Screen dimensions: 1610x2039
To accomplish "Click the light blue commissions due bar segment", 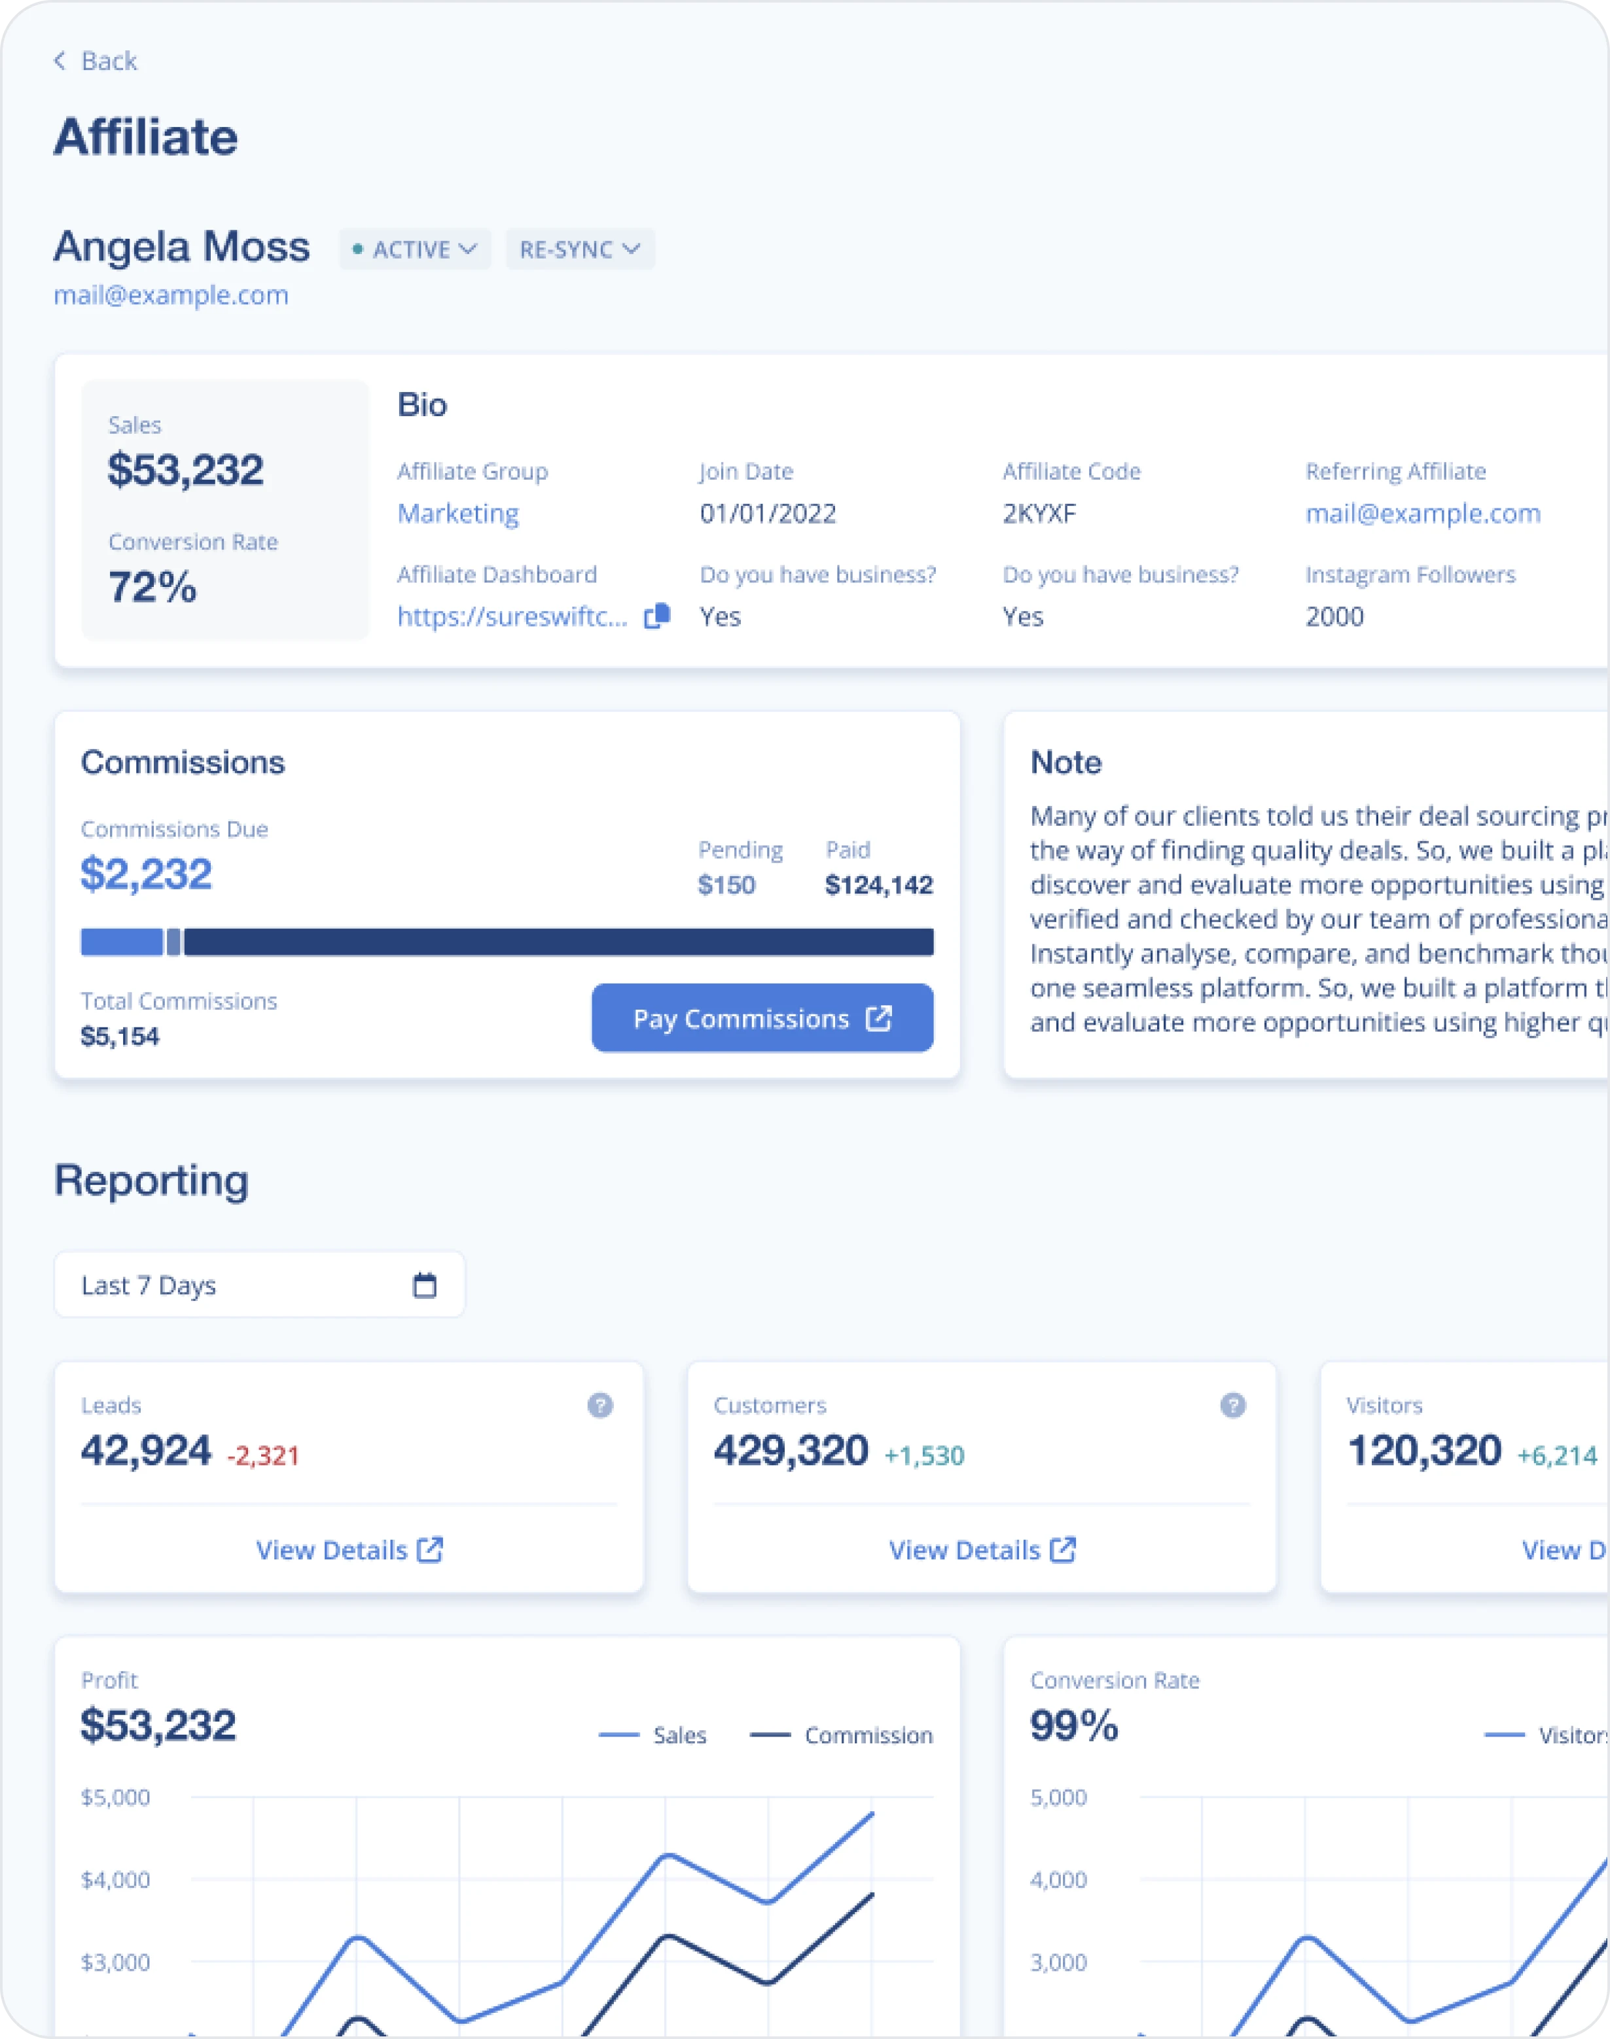I will coord(122,942).
